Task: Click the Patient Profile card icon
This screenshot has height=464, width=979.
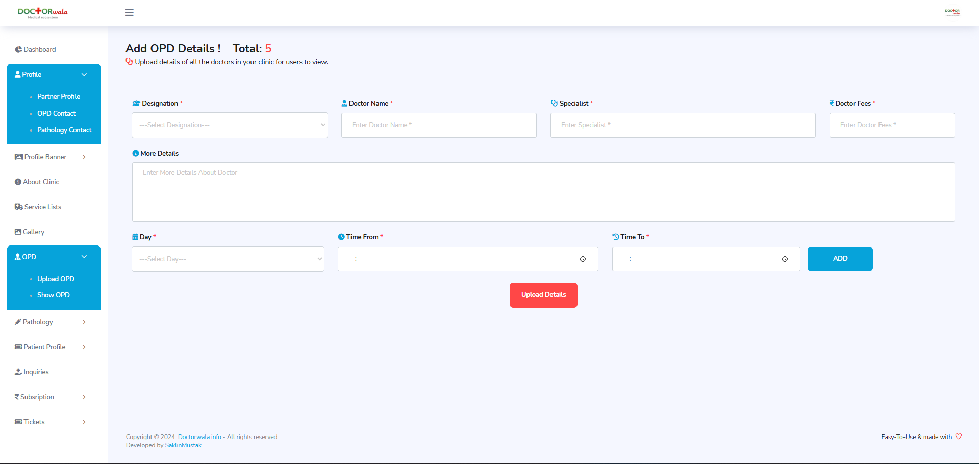Action: click(x=18, y=347)
